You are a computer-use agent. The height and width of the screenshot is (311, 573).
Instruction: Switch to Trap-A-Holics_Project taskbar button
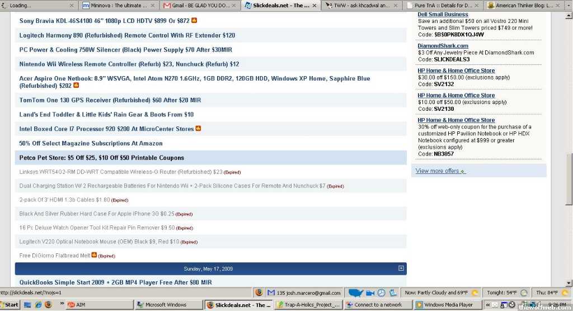pyautogui.click(x=308, y=304)
